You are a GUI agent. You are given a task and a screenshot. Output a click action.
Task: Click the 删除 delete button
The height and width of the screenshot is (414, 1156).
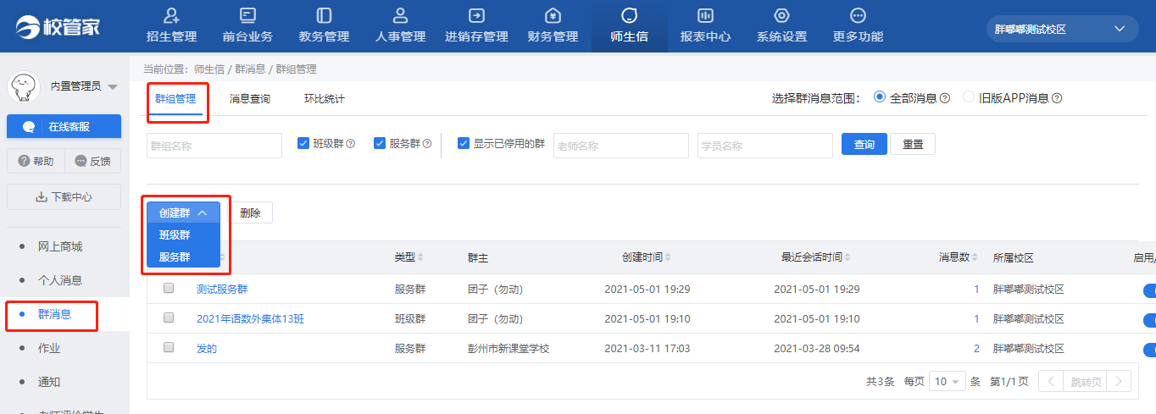[250, 213]
